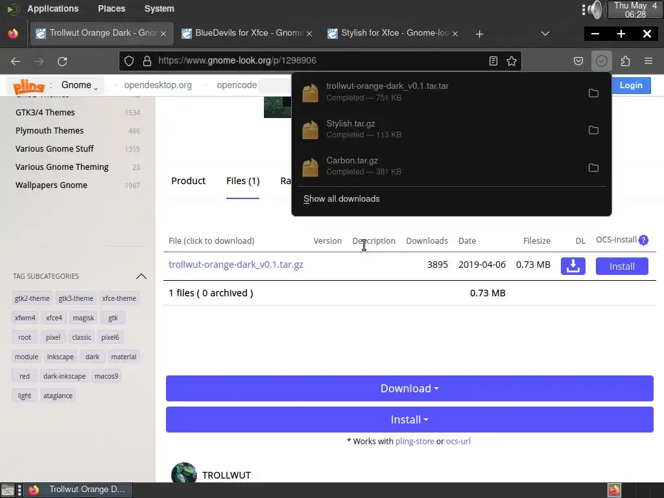Click the downloads toolbar button
This screenshot has height=498, width=664.
click(x=601, y=61)
